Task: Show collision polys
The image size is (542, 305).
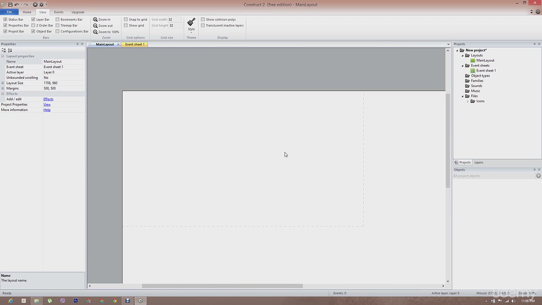Action: (x=203, y=19)
